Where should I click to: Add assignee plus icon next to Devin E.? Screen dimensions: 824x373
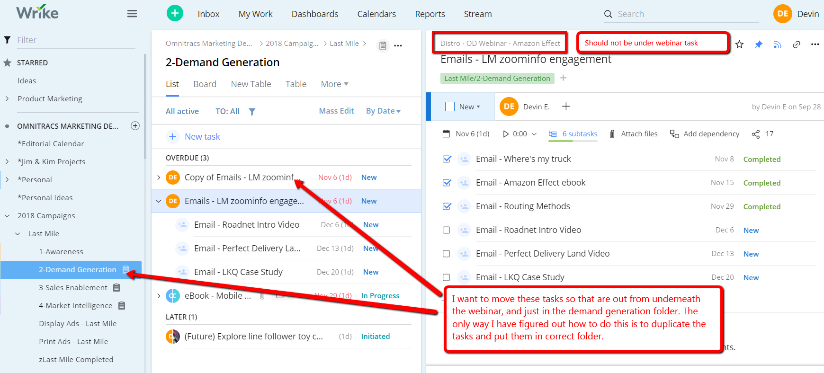(x=566, y=107)
